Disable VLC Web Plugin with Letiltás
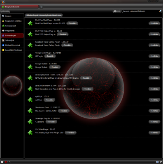163x164 pixels. point(154,133)
